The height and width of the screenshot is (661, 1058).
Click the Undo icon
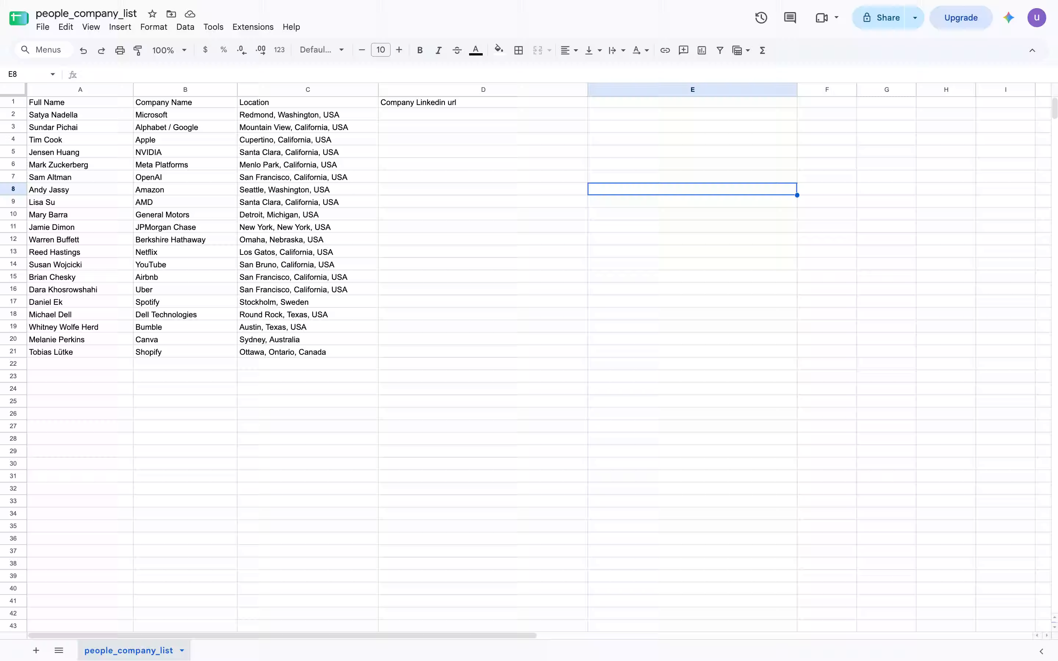tap(83, 50)
